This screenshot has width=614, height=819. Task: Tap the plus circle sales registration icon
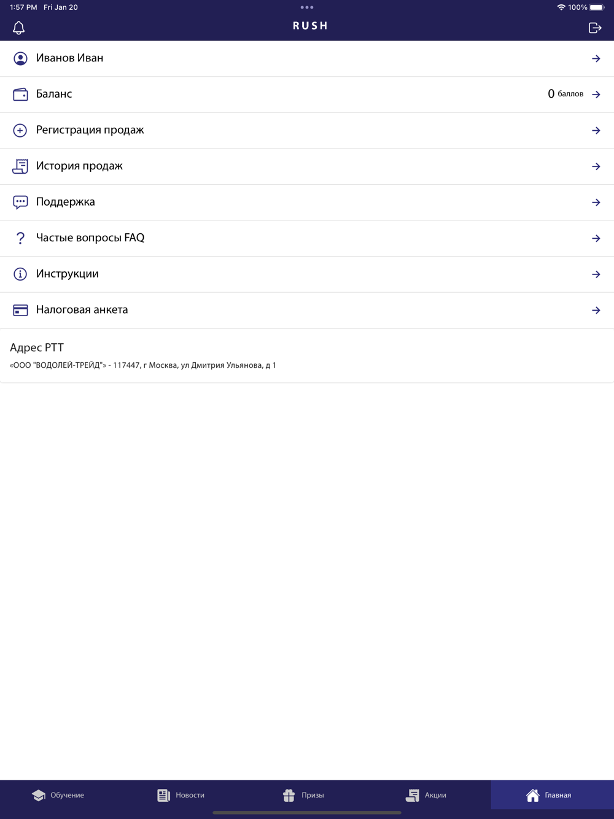click(20, 130)
